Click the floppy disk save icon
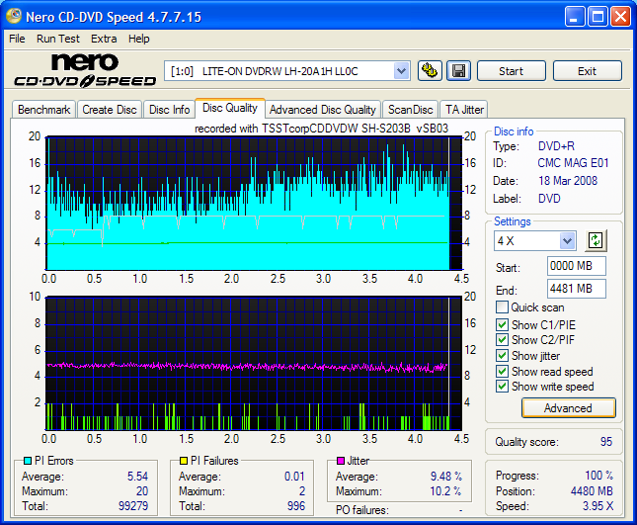Screen dimensions: 637x525 coord(458,71)
